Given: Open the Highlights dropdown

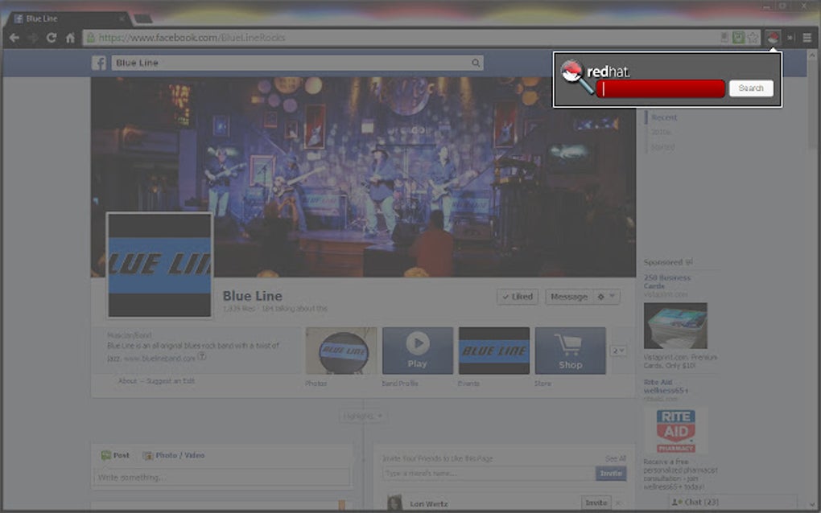Looking at the screenshot, I should [x=362, y=417].
